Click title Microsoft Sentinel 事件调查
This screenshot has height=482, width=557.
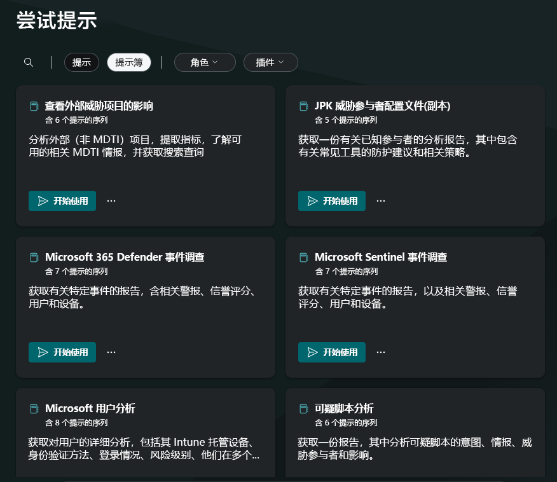point(381,257)
